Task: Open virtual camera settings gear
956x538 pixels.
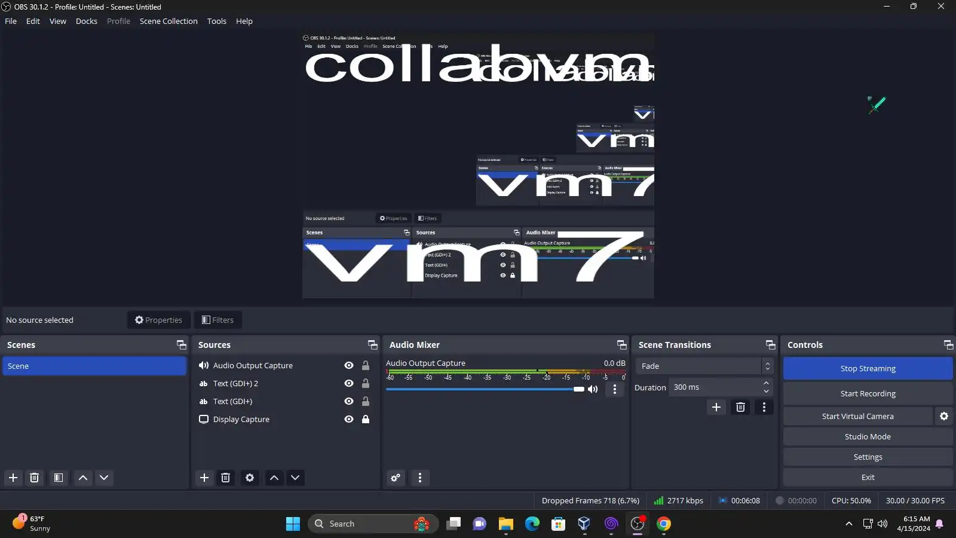Action: 944,416
